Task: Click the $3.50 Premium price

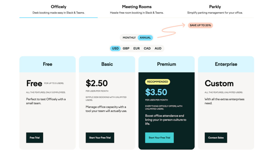Action: point(156,92)
